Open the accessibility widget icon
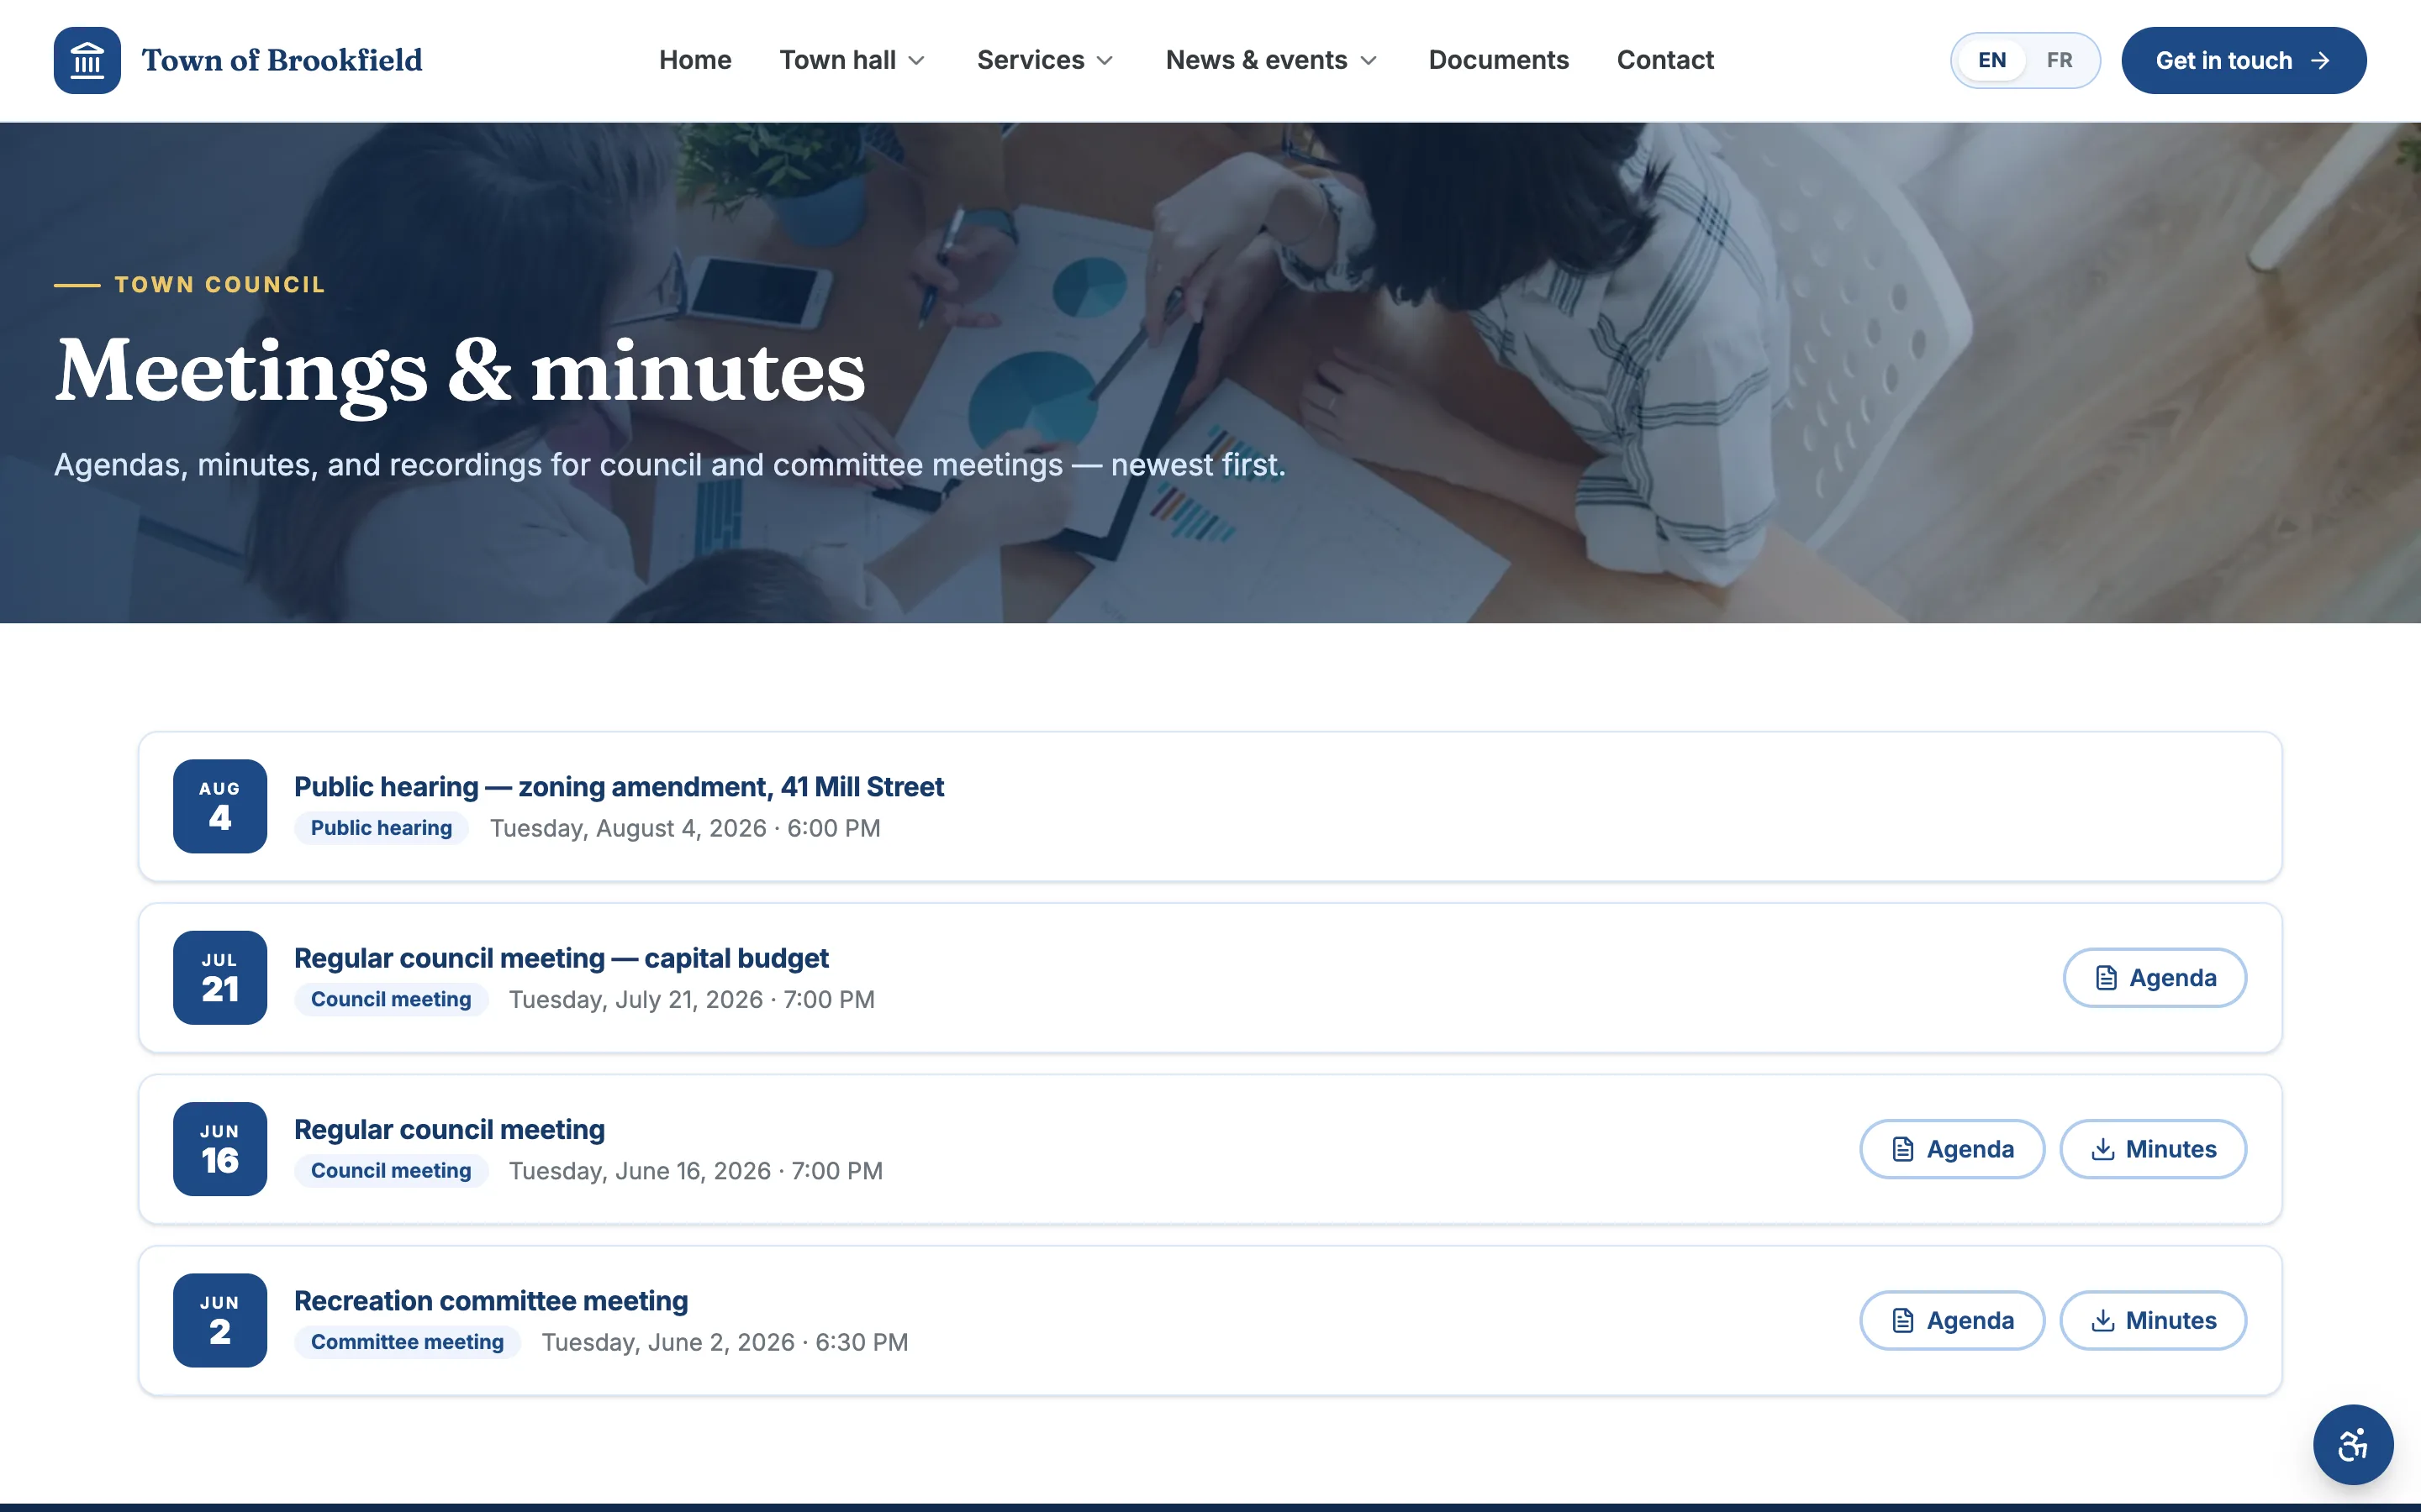 [2353, 1444]
